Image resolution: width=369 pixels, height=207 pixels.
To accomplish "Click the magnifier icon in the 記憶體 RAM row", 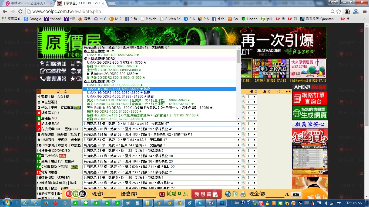I will tap(243, 123).
